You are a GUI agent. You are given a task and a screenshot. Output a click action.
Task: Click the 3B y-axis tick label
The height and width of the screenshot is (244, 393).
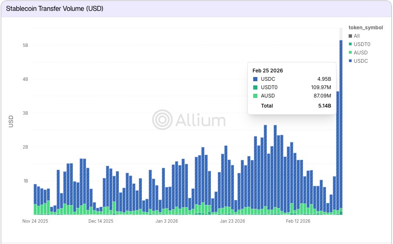pos(25,113)
